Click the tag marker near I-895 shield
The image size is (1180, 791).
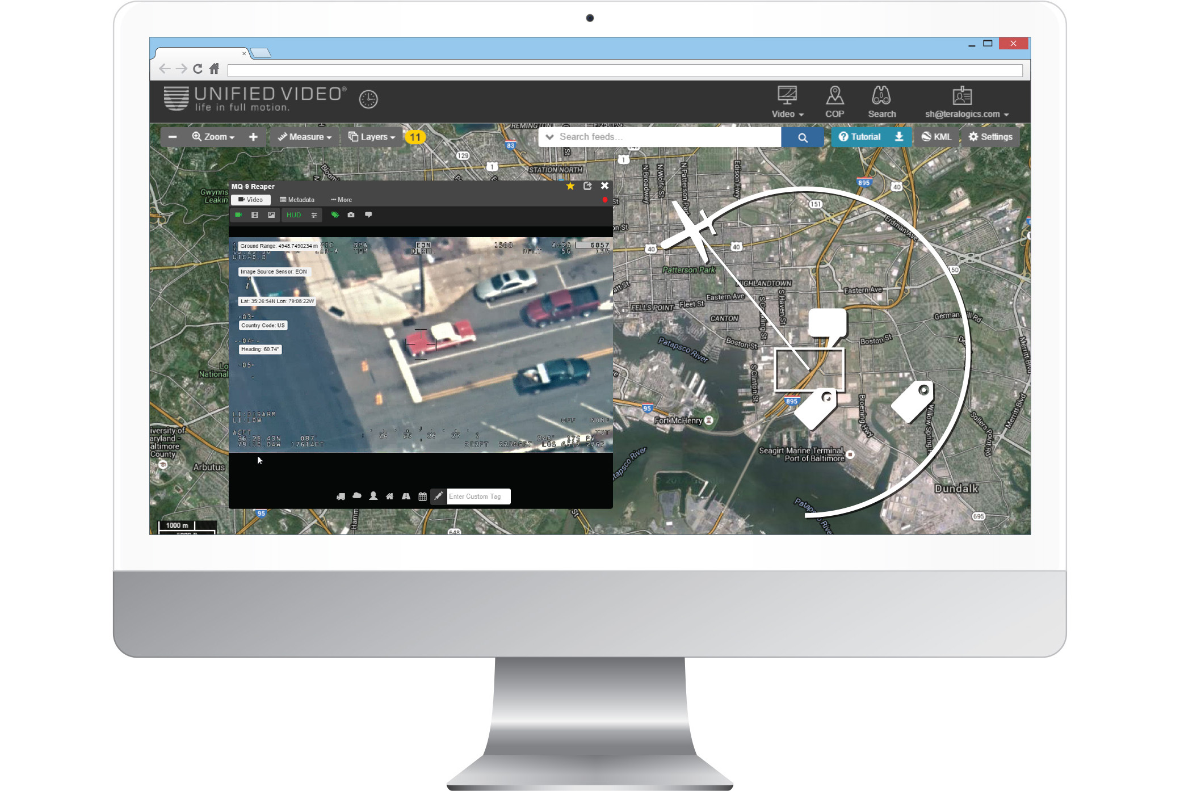[x=816, y=408]
